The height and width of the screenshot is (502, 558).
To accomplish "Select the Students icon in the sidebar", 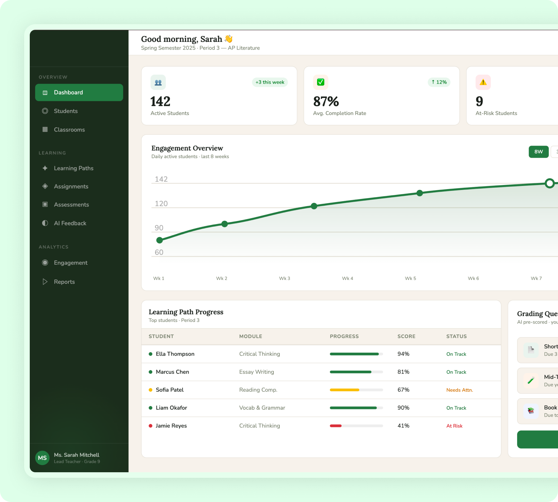I will [45, 111].
